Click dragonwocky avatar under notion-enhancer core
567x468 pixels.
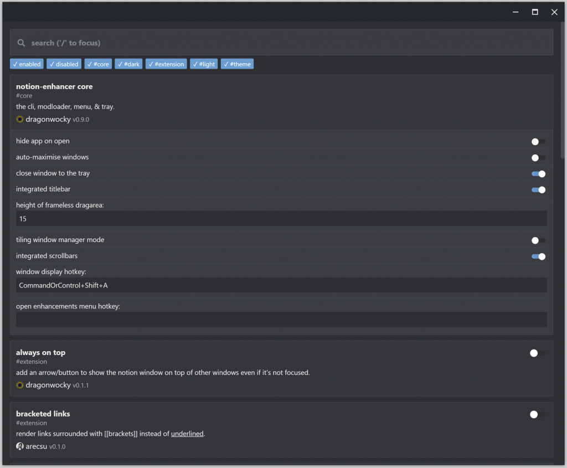20,119
